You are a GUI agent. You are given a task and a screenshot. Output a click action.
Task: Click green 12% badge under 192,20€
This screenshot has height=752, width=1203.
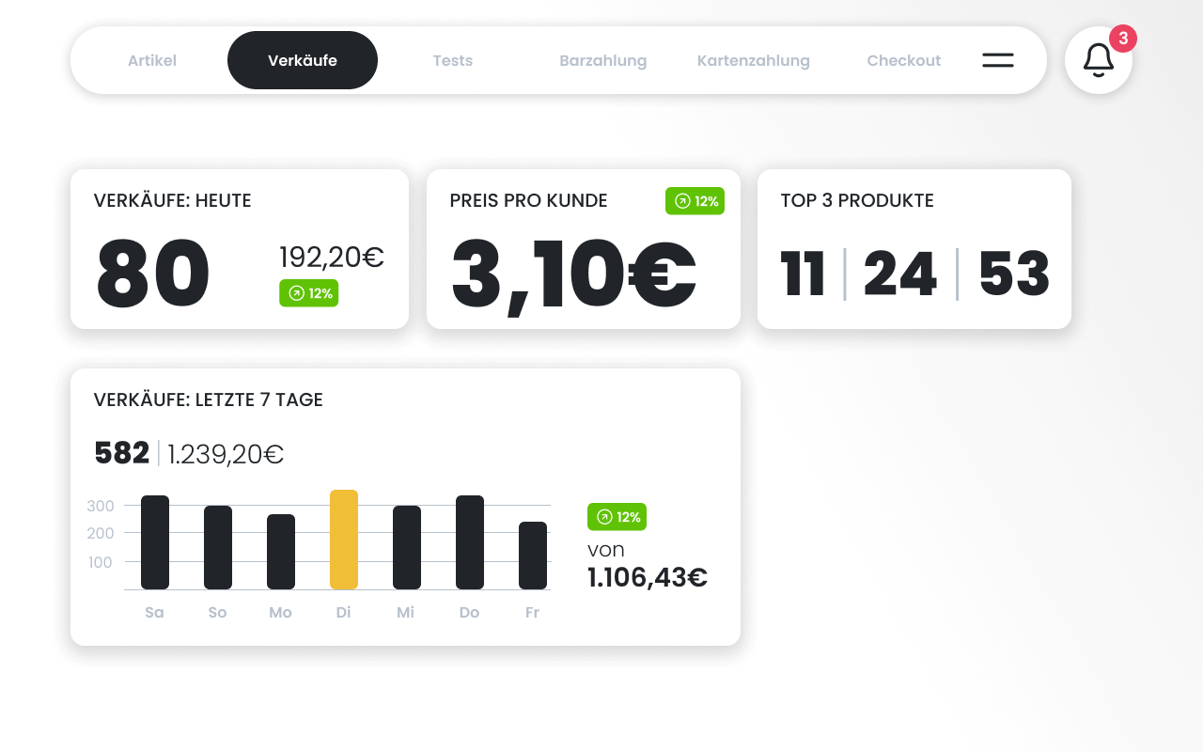[x=308, y=293]
